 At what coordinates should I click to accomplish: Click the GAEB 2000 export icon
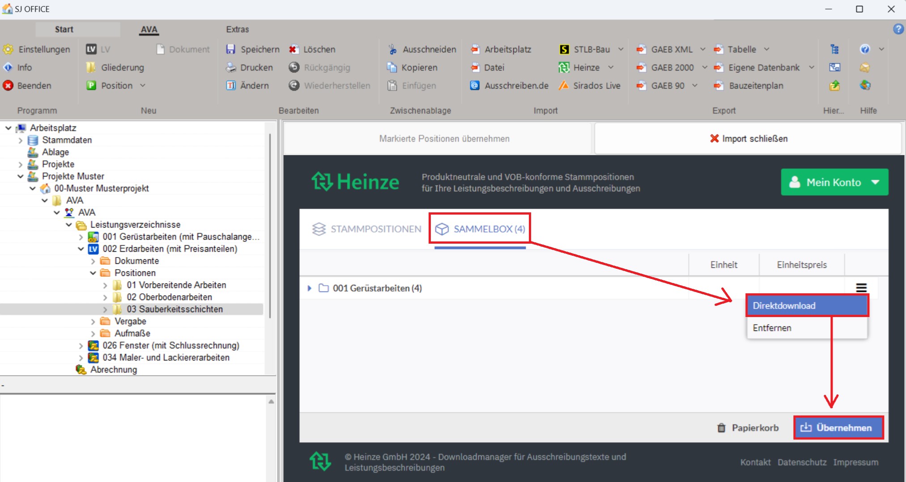641,68
